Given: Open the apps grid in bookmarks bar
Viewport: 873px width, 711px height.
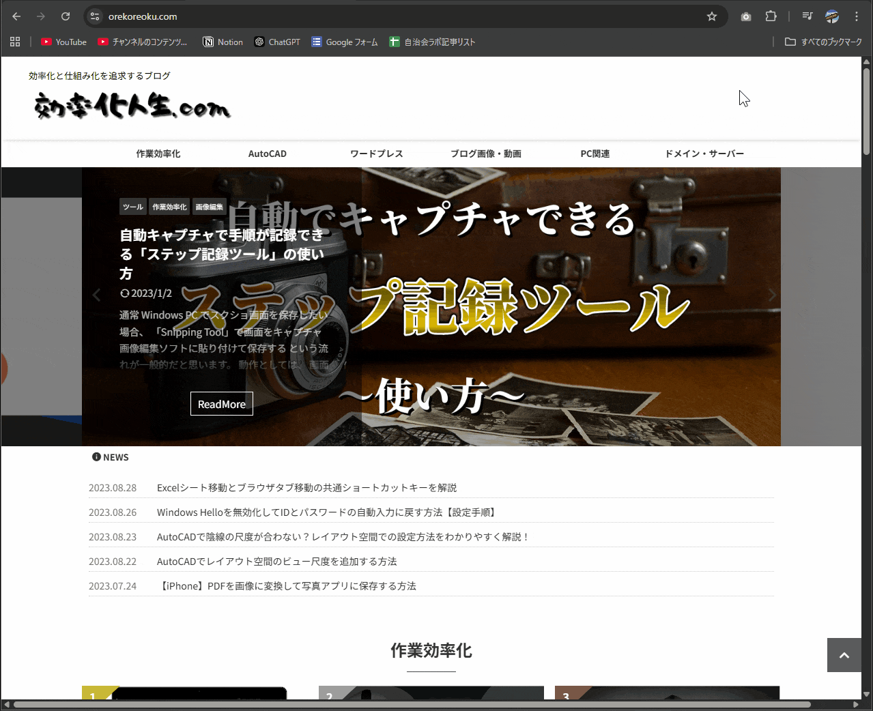Looking at the screenshot, I should (x=15, y=42).
